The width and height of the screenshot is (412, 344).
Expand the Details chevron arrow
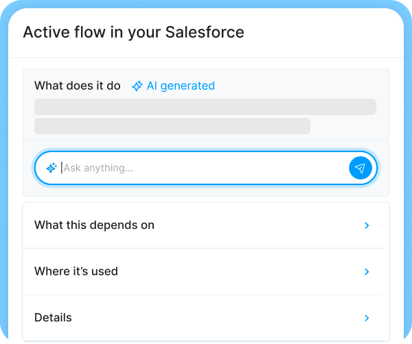[367, 318]
